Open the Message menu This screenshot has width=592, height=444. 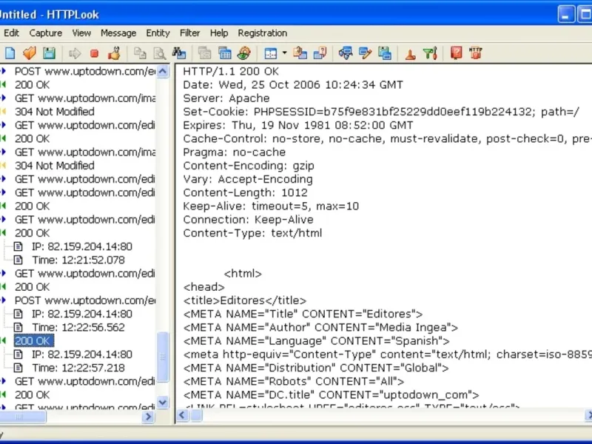click(118, 33)
